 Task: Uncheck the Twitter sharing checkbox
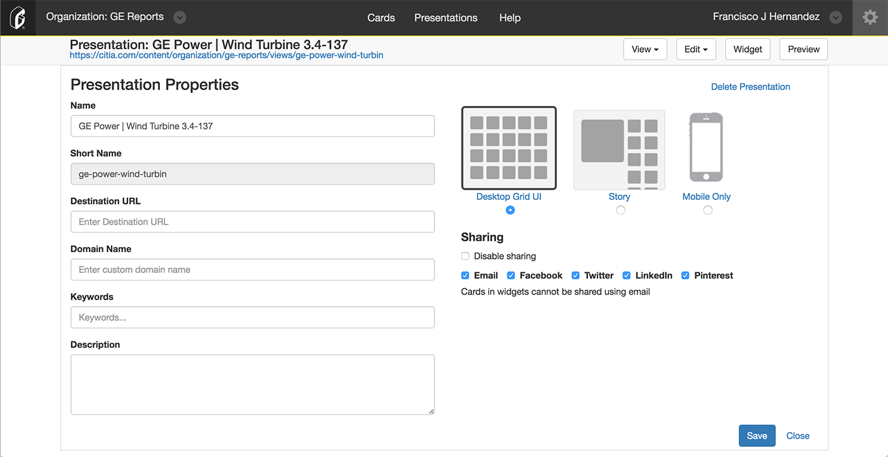coord(575,275)
